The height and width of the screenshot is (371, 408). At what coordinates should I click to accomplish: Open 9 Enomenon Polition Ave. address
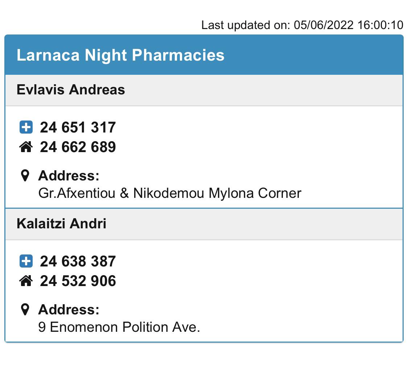(119, 327)
